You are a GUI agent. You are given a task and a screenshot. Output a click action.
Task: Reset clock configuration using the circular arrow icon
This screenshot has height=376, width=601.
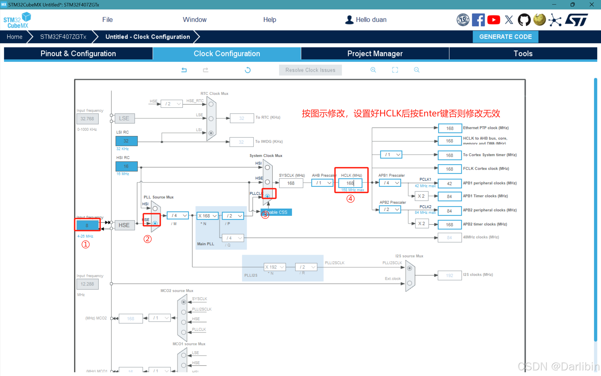point(248,70)
